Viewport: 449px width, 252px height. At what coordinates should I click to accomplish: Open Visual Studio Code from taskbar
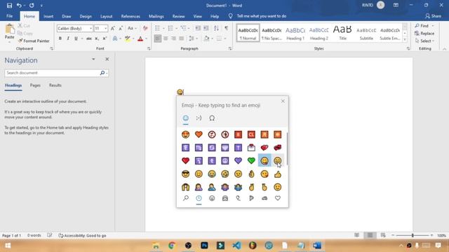pyautogui.click(x=236, y=246)
